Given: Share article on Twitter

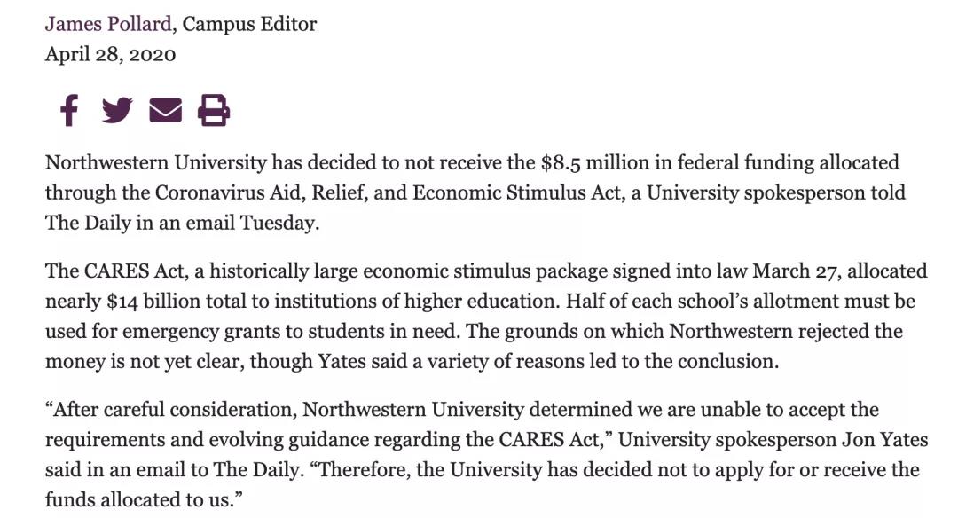Looking at the screenshot, I should 116,111.
